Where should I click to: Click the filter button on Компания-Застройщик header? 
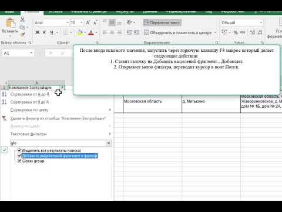[x=62, y=88]
